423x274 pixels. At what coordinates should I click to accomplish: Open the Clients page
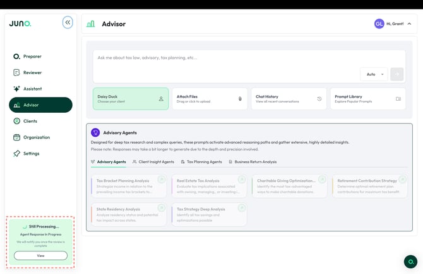click(40, 121)
